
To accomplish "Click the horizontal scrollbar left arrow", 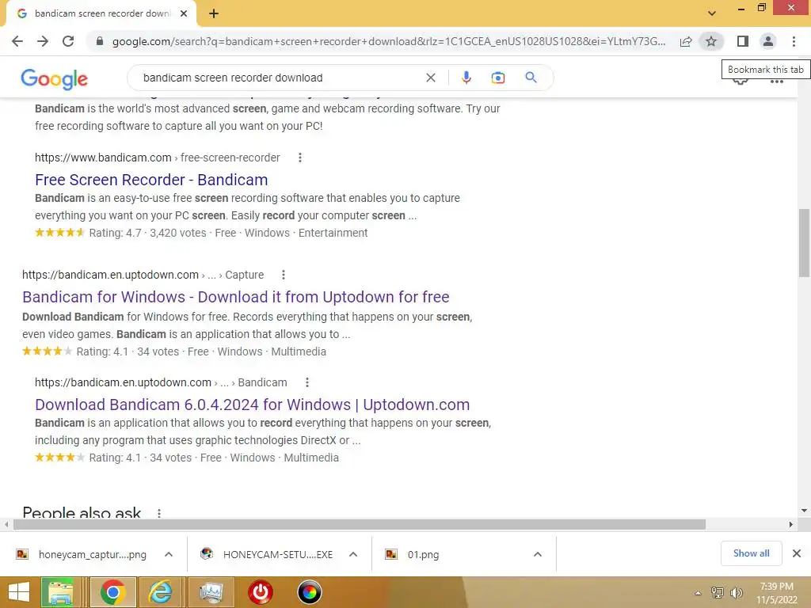I will 6,524.
